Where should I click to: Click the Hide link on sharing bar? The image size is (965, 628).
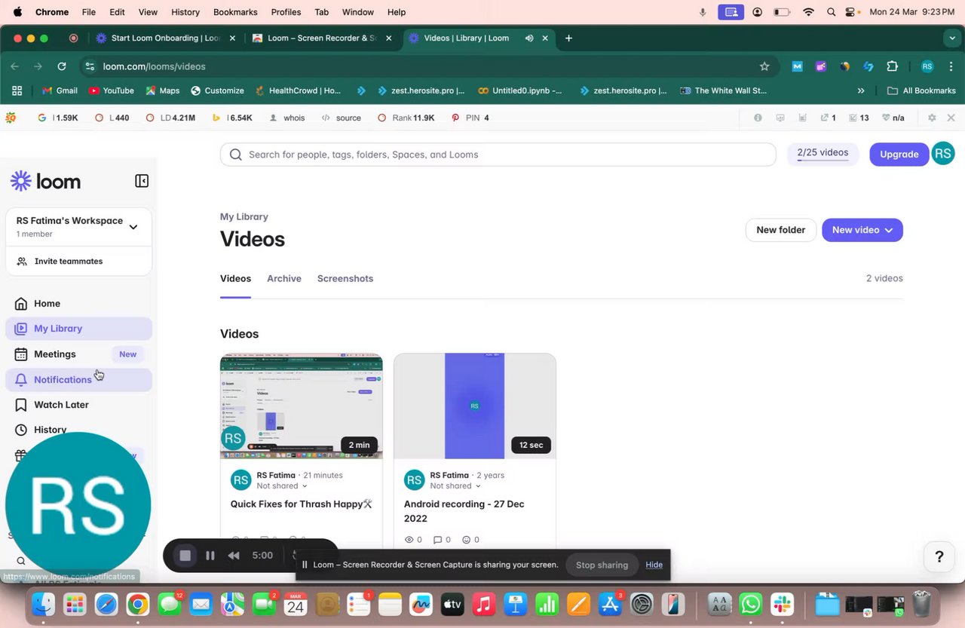click(654, 565)
